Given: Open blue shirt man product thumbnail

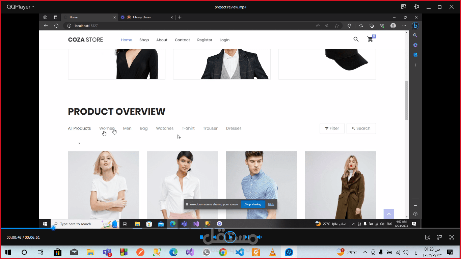Looking at the screenshot, I should 261,185.
